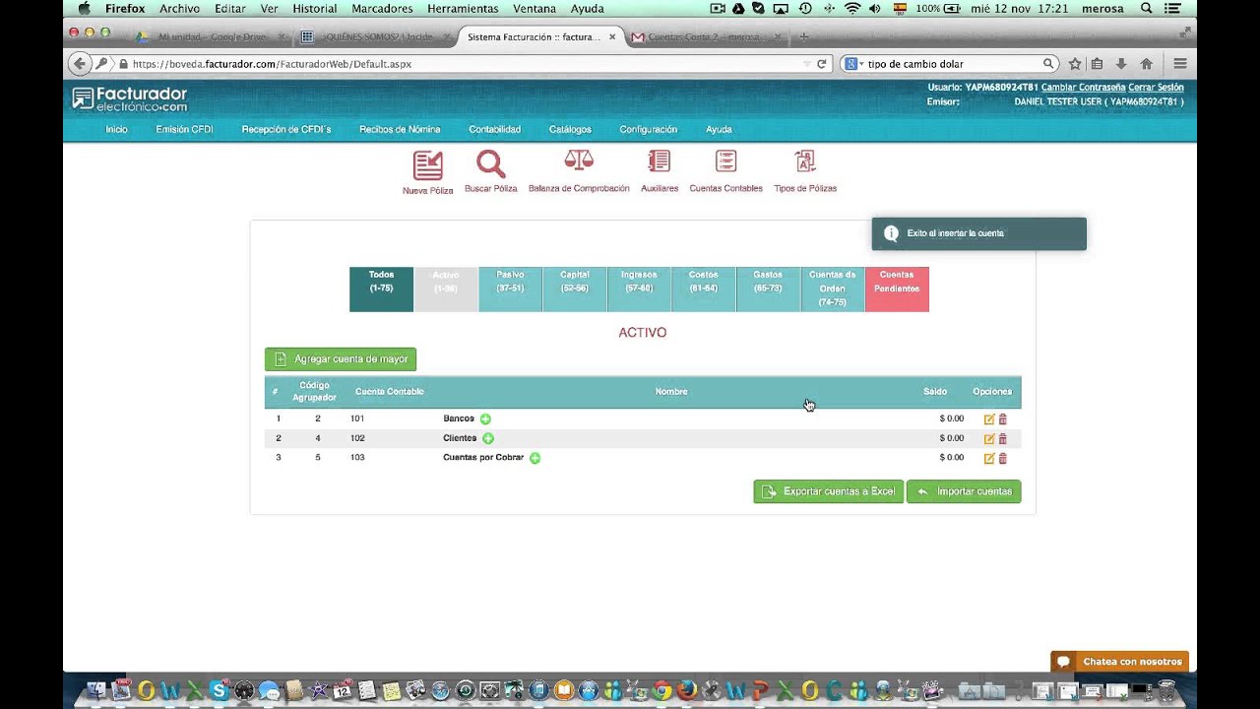The width and height of the screenshot is (1260, 709).
Task: Edit the Cuentas por Cobrar row
Action: click(989, 458)
